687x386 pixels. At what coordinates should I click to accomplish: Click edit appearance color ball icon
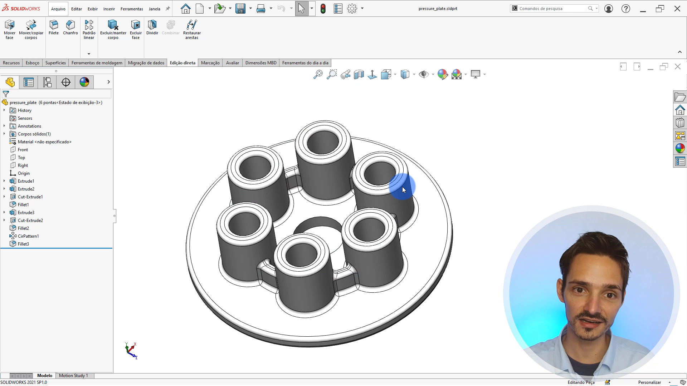[443, 74]
